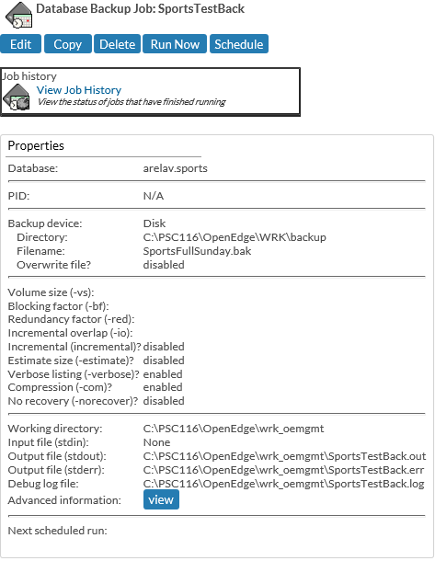Viewport: 435px width, 561px height.
Task: Open the View Job History link
Action: (x=79, y=90)
